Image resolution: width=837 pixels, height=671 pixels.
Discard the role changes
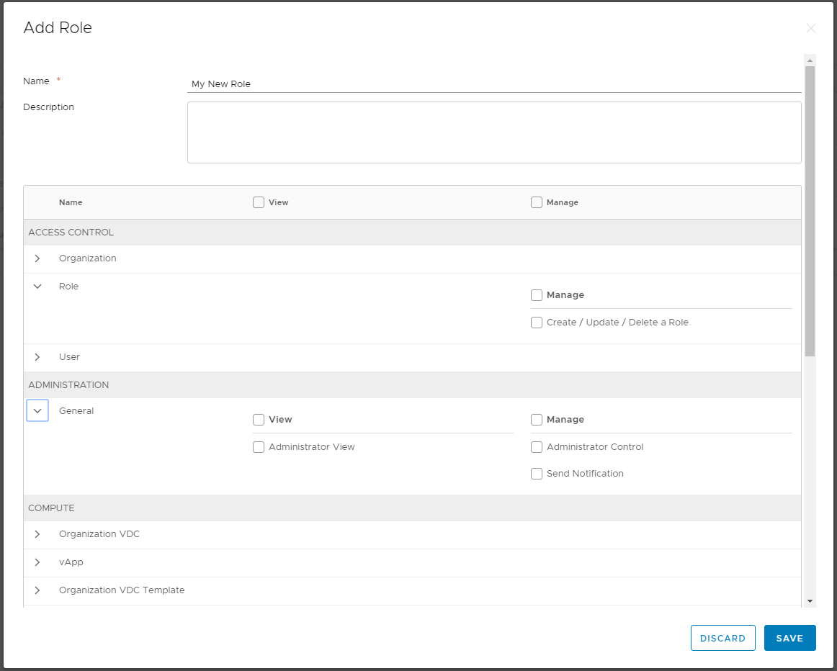click(x=722, y=638)
